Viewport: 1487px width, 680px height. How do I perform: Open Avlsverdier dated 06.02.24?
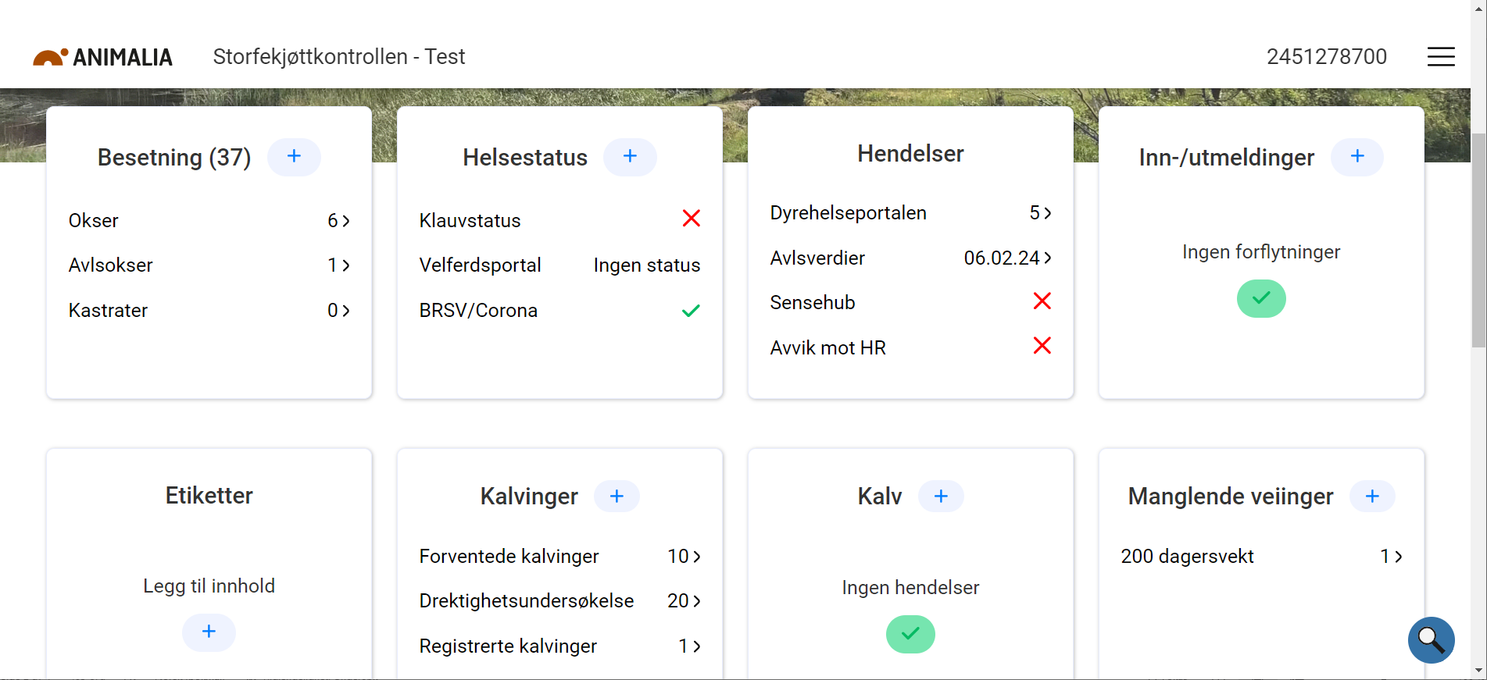pyautogui.click(x=1047, y=258)
